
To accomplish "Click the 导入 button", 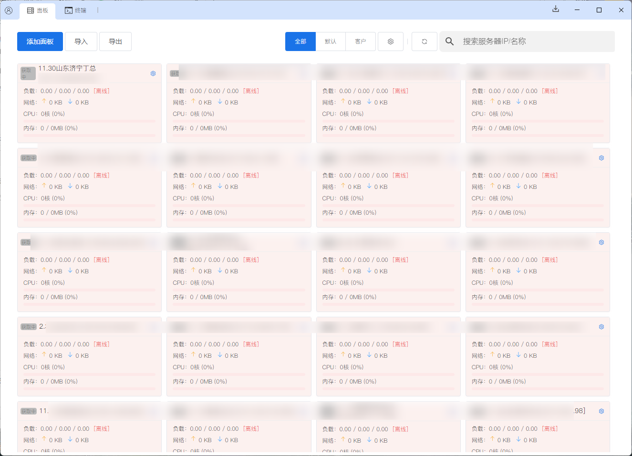I will tap(81, 41).
